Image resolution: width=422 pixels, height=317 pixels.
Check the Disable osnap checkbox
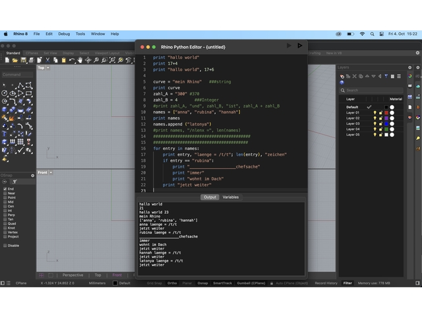click(x=5, y=246)
